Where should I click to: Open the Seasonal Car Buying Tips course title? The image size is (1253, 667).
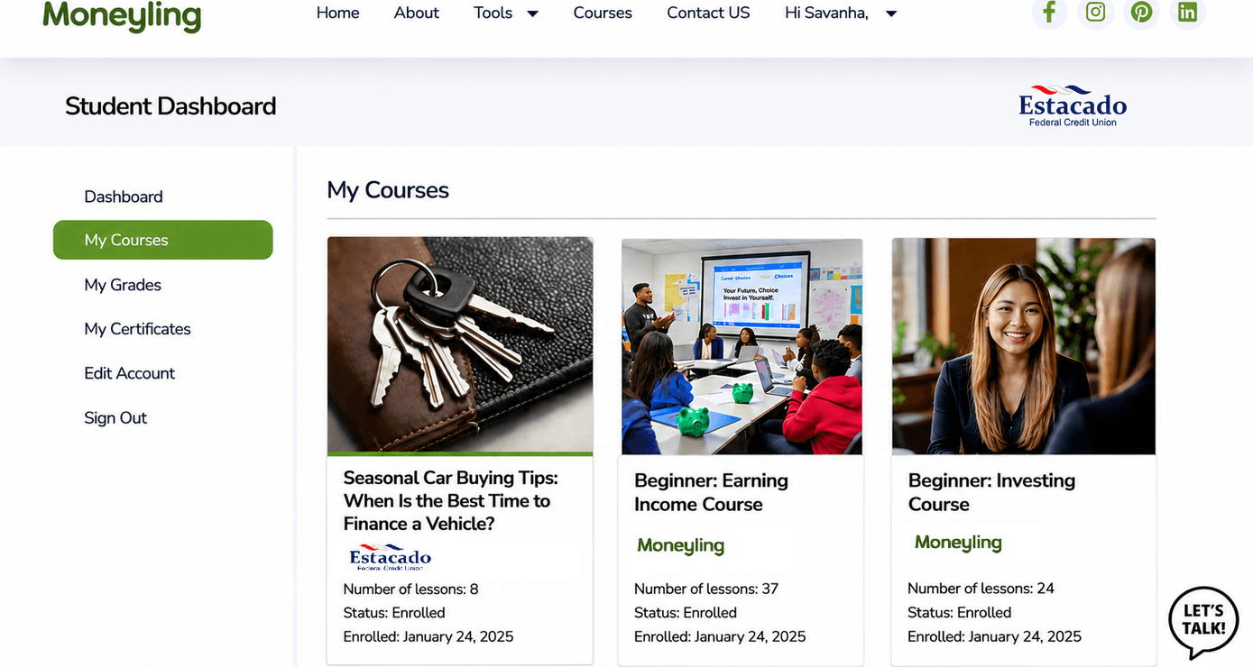point(451,501)
